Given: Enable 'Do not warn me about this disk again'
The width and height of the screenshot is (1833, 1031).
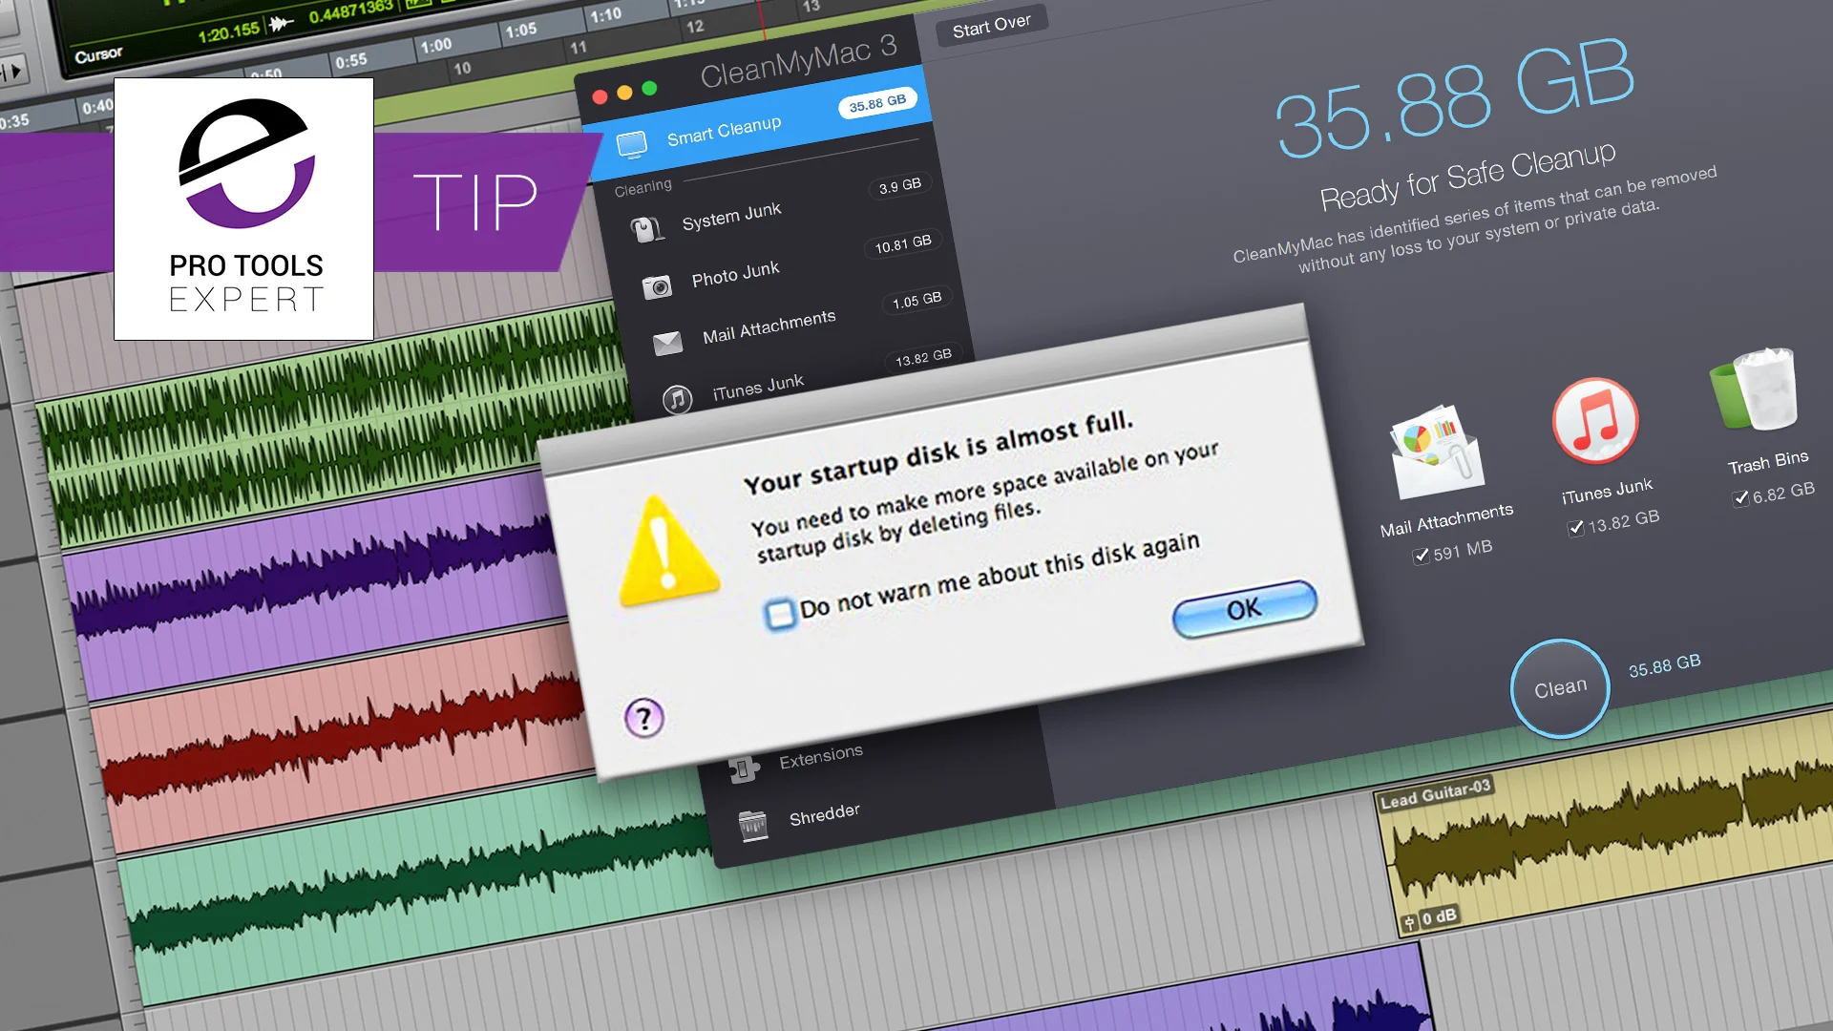Looking at the screenshot, I should (x=780, y=614).
